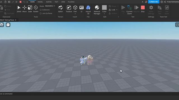Open the Mode Geometric dropdown
179x100 pixels.
coord(50,6)
